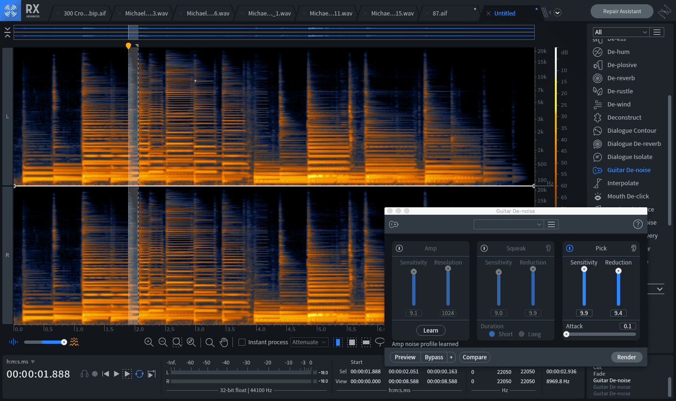Image resolution: width=676 pixels, height=401 pixels.
Task: Open the h:m:s.ms time format dropdown
Action: click(21, 362)
